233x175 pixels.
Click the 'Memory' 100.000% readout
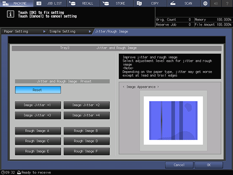point(213,19)
